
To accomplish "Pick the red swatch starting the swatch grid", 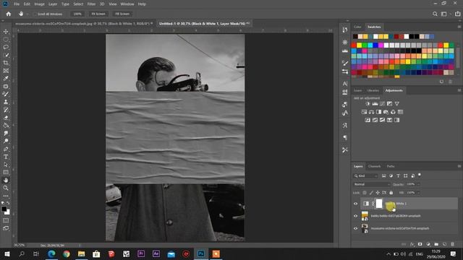I will [x=354, y=45].
